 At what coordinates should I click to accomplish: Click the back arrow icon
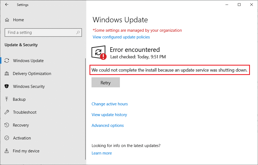click(7, 5)
